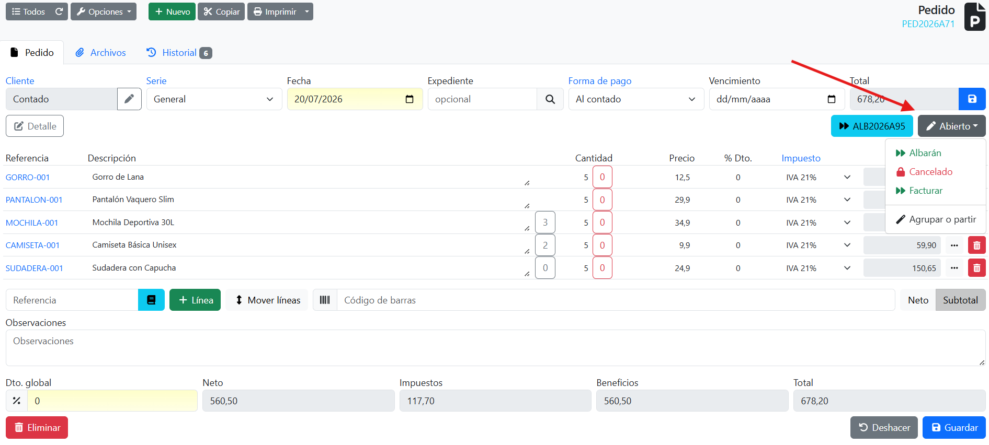
Task: Expand the Opciones dropdown
Action: click(x=104, y=11)
